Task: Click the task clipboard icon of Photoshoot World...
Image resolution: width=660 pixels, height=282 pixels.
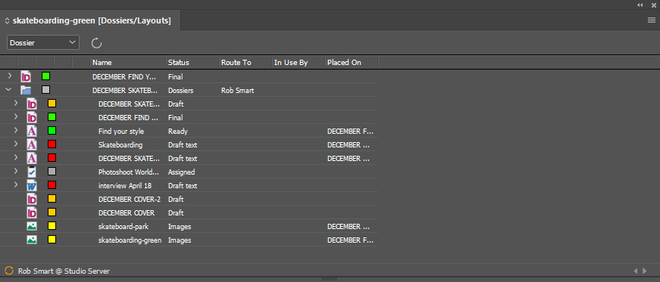Action: pos(32,172)
